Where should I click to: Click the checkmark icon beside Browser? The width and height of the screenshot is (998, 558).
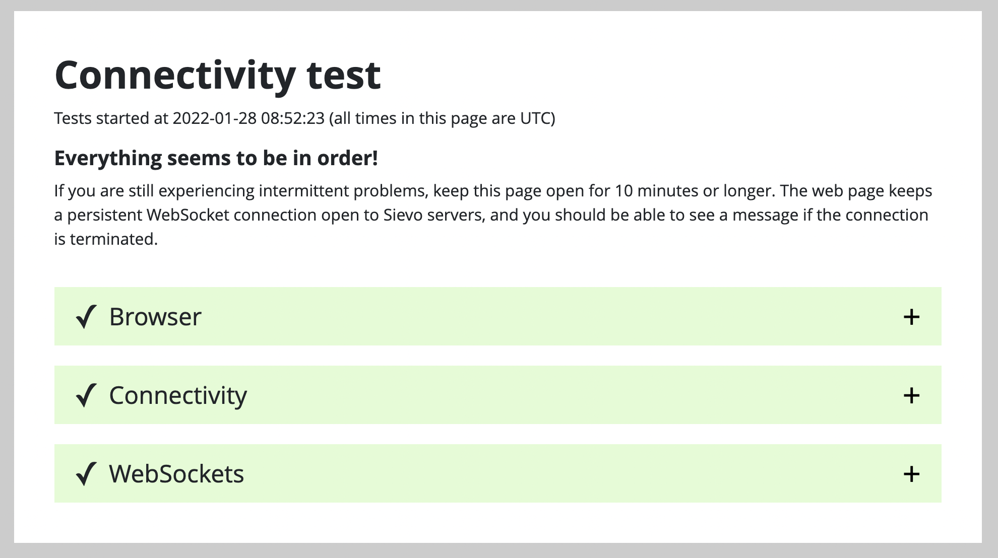pos(86,317)
